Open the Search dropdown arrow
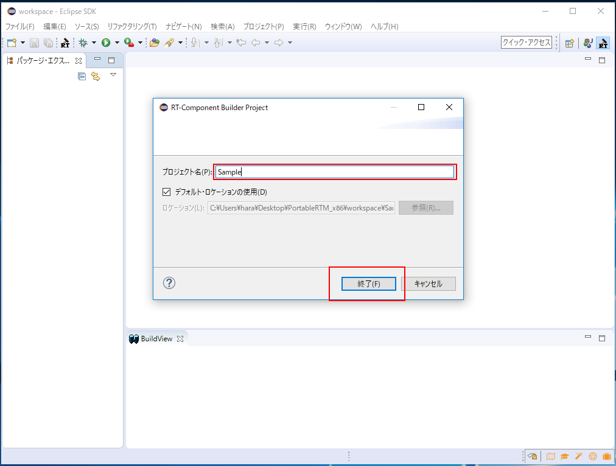The image size is (616, 466). pyautogui.click(x=180, y=43)
